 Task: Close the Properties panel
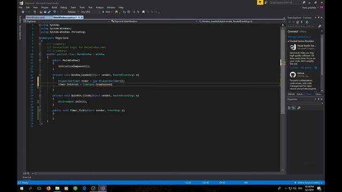point(322,99)
